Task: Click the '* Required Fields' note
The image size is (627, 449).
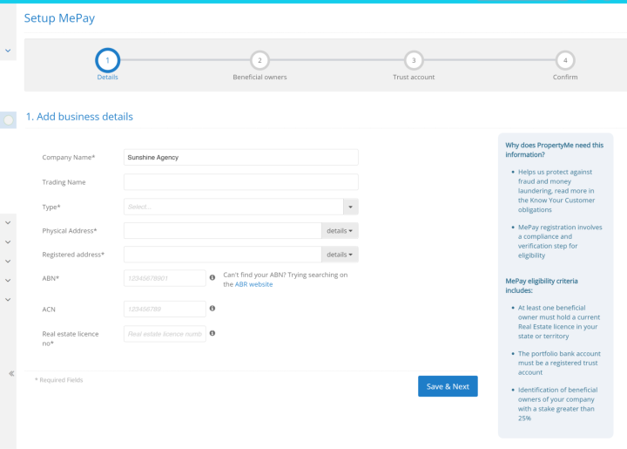Action: (x=59, y=380)
